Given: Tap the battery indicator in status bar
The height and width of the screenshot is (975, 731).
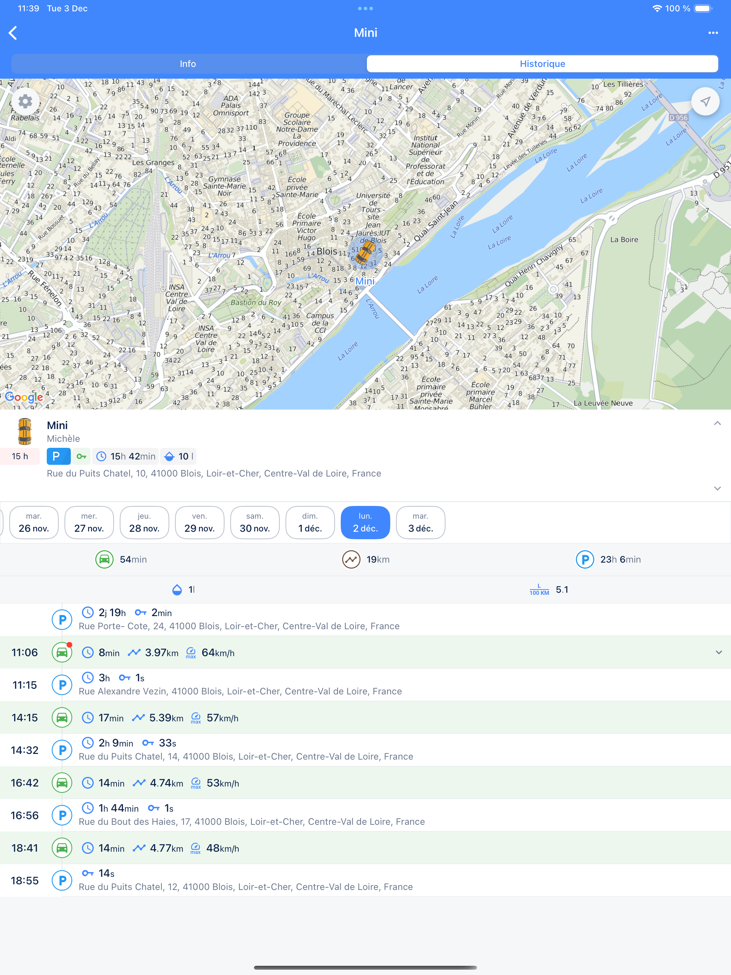Looking at the screenshot, I should (703, 9).
